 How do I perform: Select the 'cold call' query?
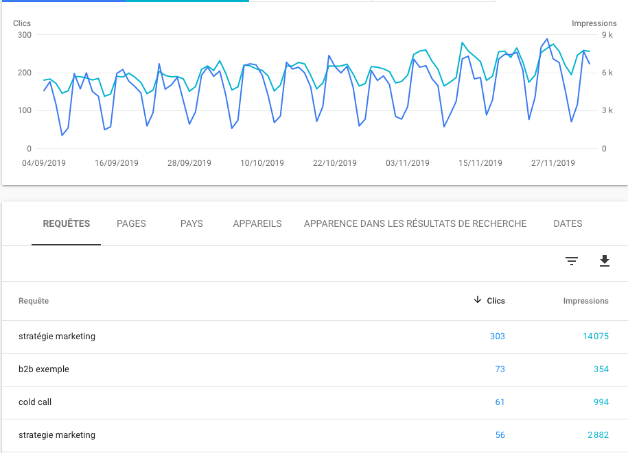coord(35,402)
